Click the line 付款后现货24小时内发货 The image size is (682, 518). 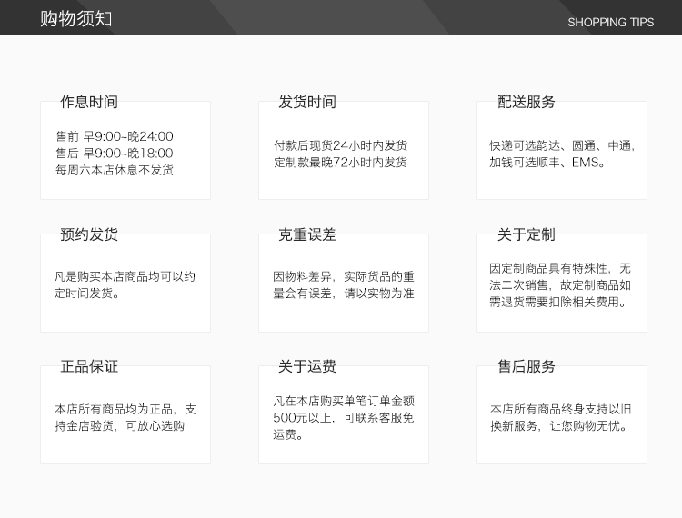click(341, 145)
